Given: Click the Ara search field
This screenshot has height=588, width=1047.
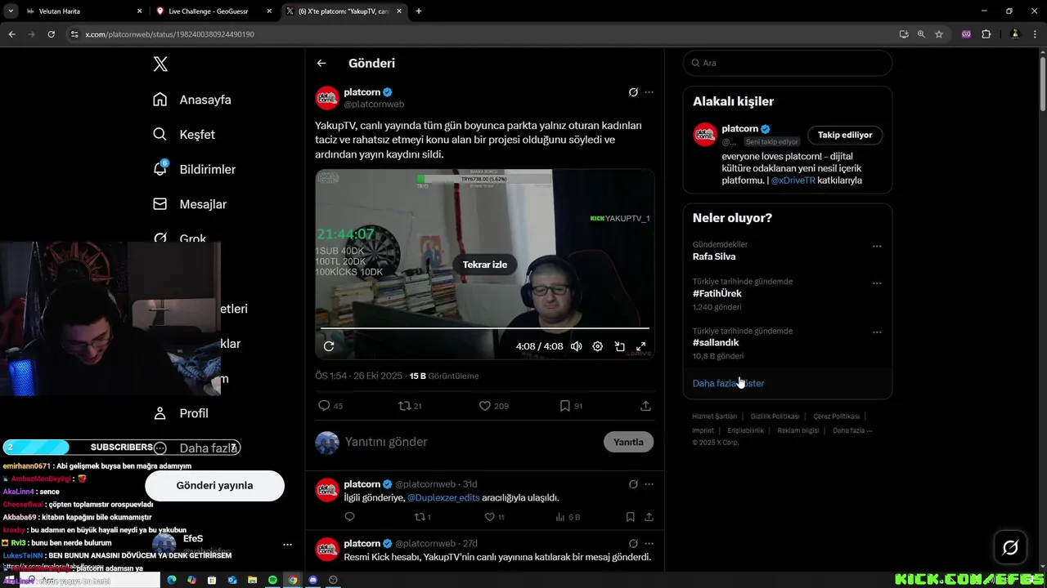Looking at the screenshot, I should [x=787, y=63].
